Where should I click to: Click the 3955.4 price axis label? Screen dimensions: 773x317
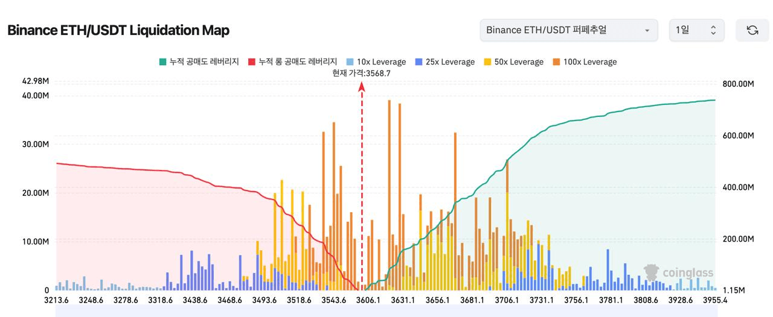(x=715, y=300)
